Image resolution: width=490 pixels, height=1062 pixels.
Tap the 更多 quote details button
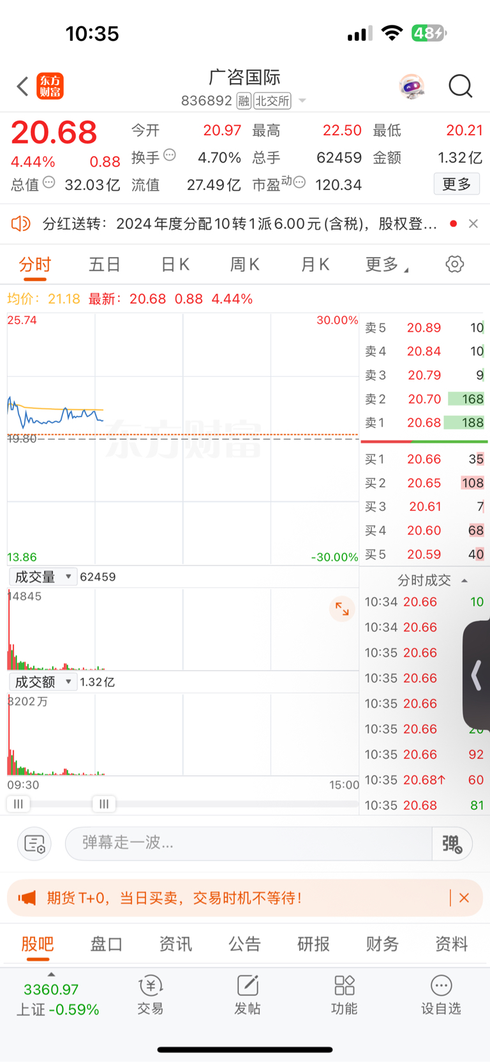457,184
